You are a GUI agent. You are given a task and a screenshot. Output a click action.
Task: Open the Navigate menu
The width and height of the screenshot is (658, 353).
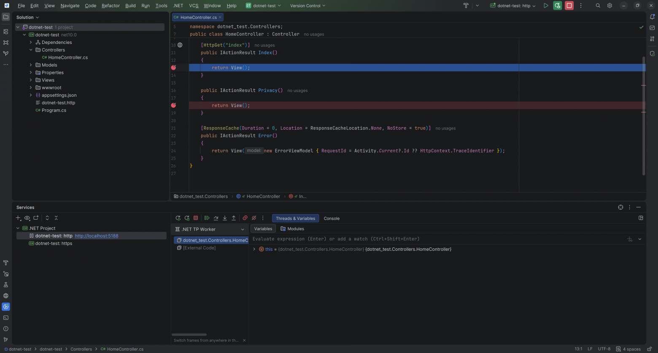tap(70, 6)
